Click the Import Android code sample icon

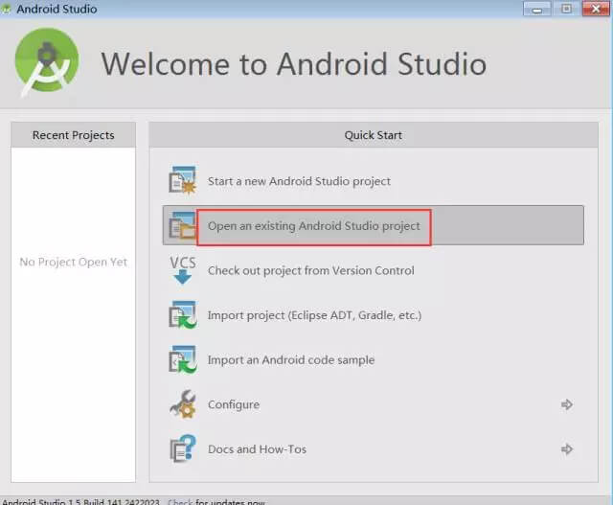tap(183, 359)
